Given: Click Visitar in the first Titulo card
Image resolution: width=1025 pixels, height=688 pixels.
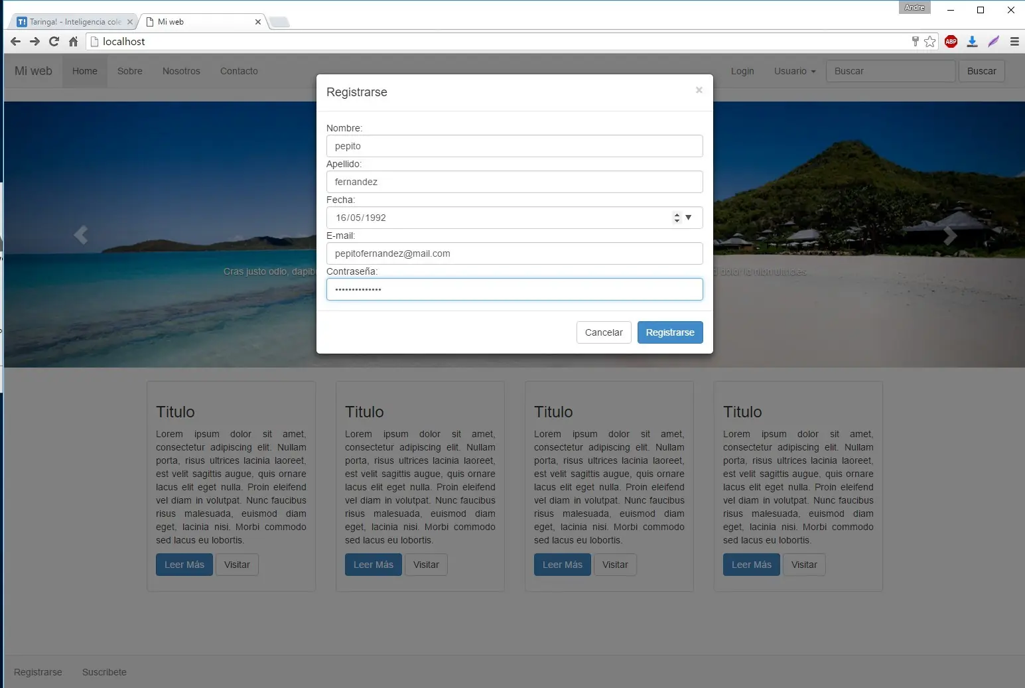Looking at the screenshot, I should 237,565.
